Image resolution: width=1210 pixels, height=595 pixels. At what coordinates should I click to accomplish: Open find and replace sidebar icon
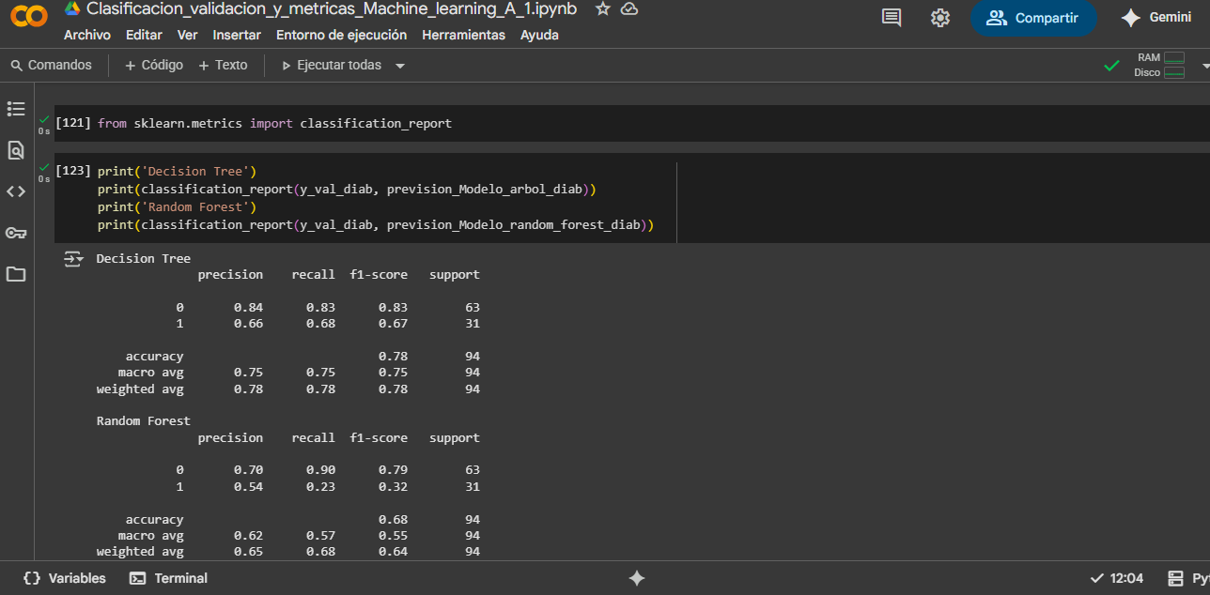[x=16, y=150]
